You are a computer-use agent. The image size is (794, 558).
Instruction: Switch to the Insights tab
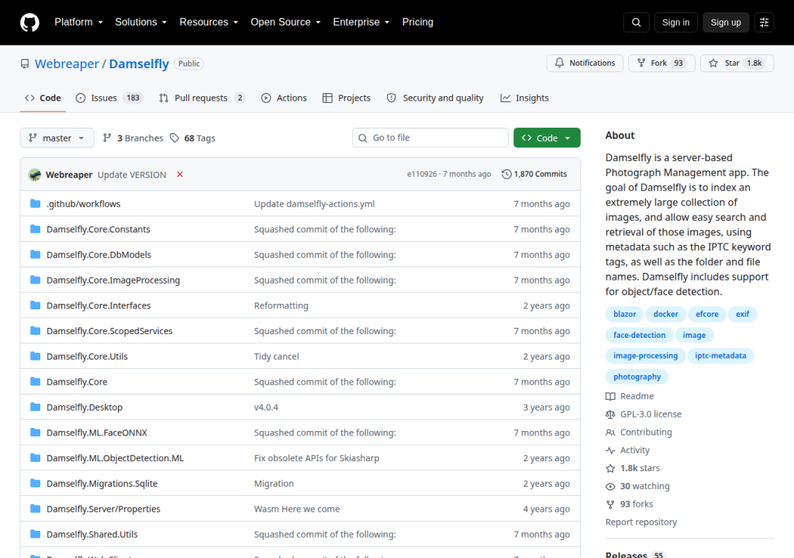525,98
